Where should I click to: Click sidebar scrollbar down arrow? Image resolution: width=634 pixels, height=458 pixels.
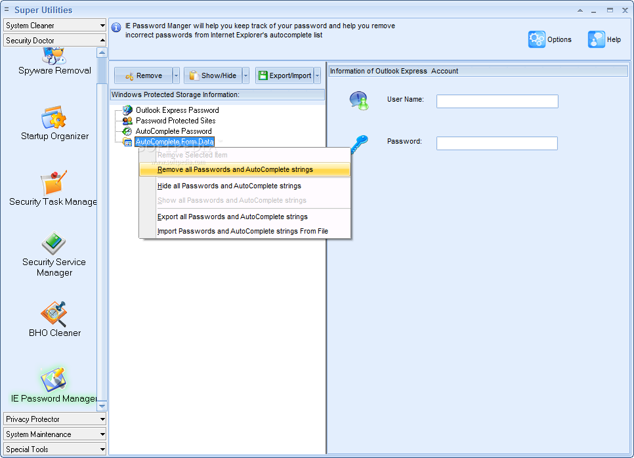click(x=102, y=406)
